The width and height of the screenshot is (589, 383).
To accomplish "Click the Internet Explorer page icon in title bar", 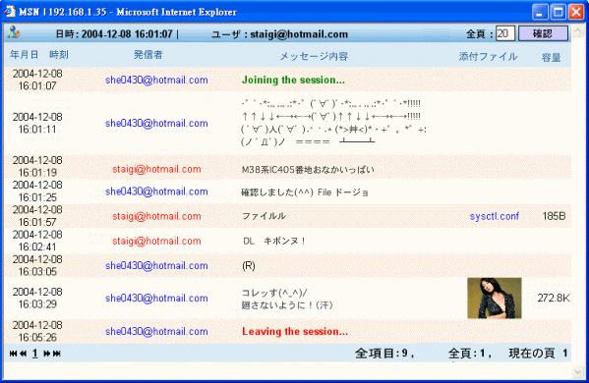I will tap(10, 12).
